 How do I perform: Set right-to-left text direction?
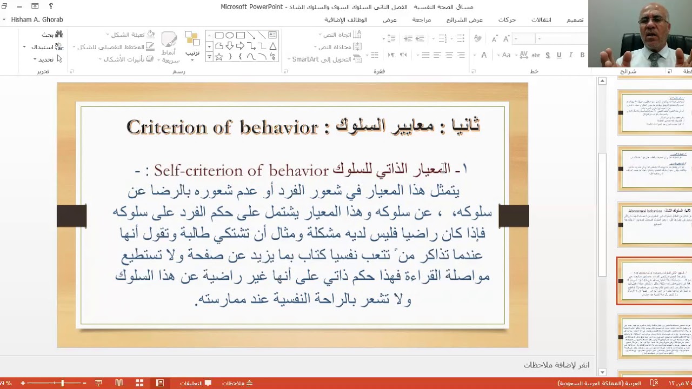[403, 55]
